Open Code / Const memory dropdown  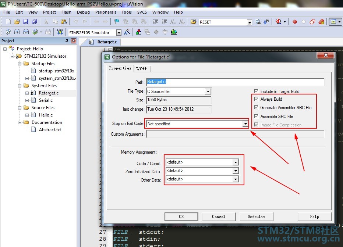(236, 162)
